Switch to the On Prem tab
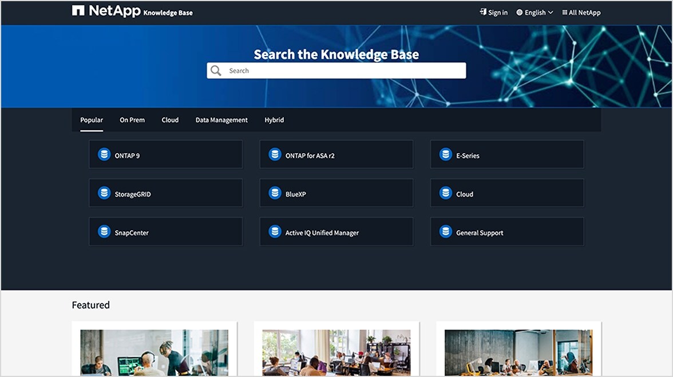The width and height of the screenshot is (673, 377). 132,120
